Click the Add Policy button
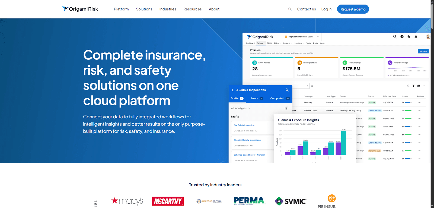This screenshot has width=434, height=208. tap(423, 51)
